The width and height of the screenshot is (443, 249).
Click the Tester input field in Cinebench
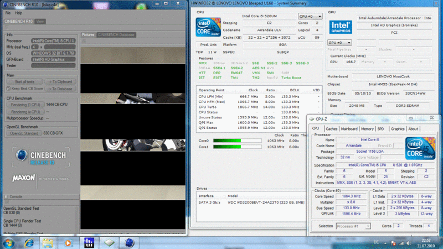click(53, 65)
